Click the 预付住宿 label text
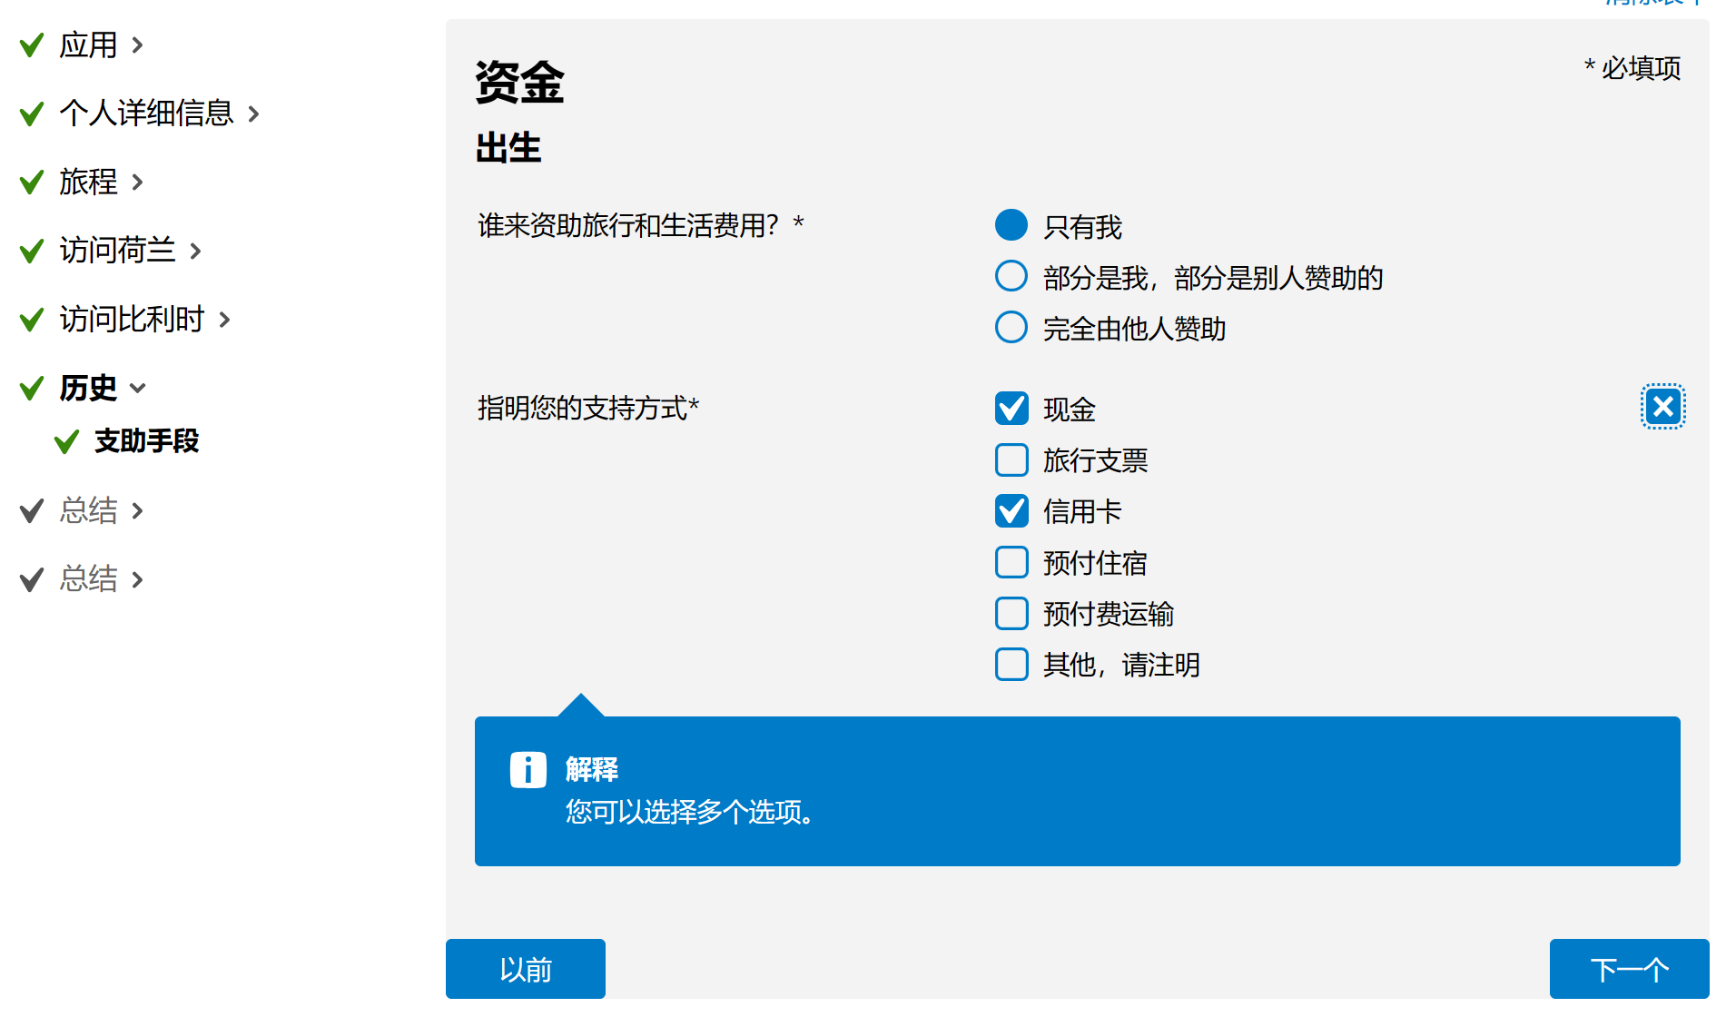 pos(1095,563)
